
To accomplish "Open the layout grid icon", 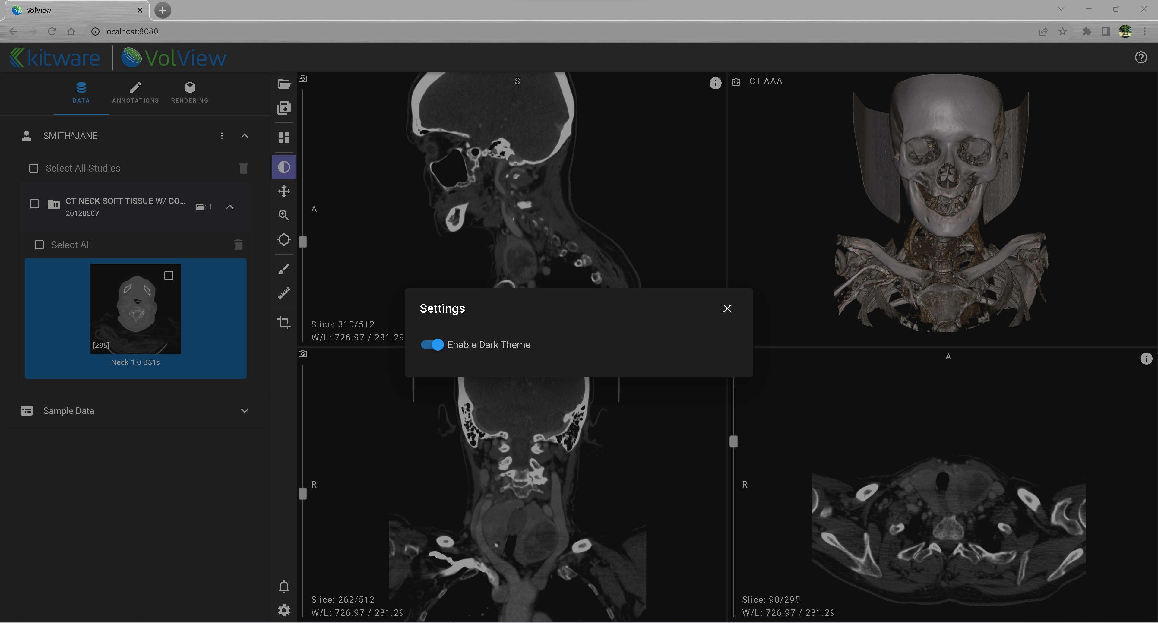I will pos(284,138).
